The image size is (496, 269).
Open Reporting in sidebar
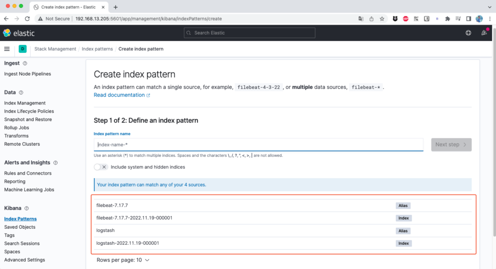pyautogui.click(x=15, y=181)
